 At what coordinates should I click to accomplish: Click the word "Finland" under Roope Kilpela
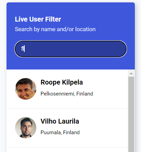pos(85,94)
